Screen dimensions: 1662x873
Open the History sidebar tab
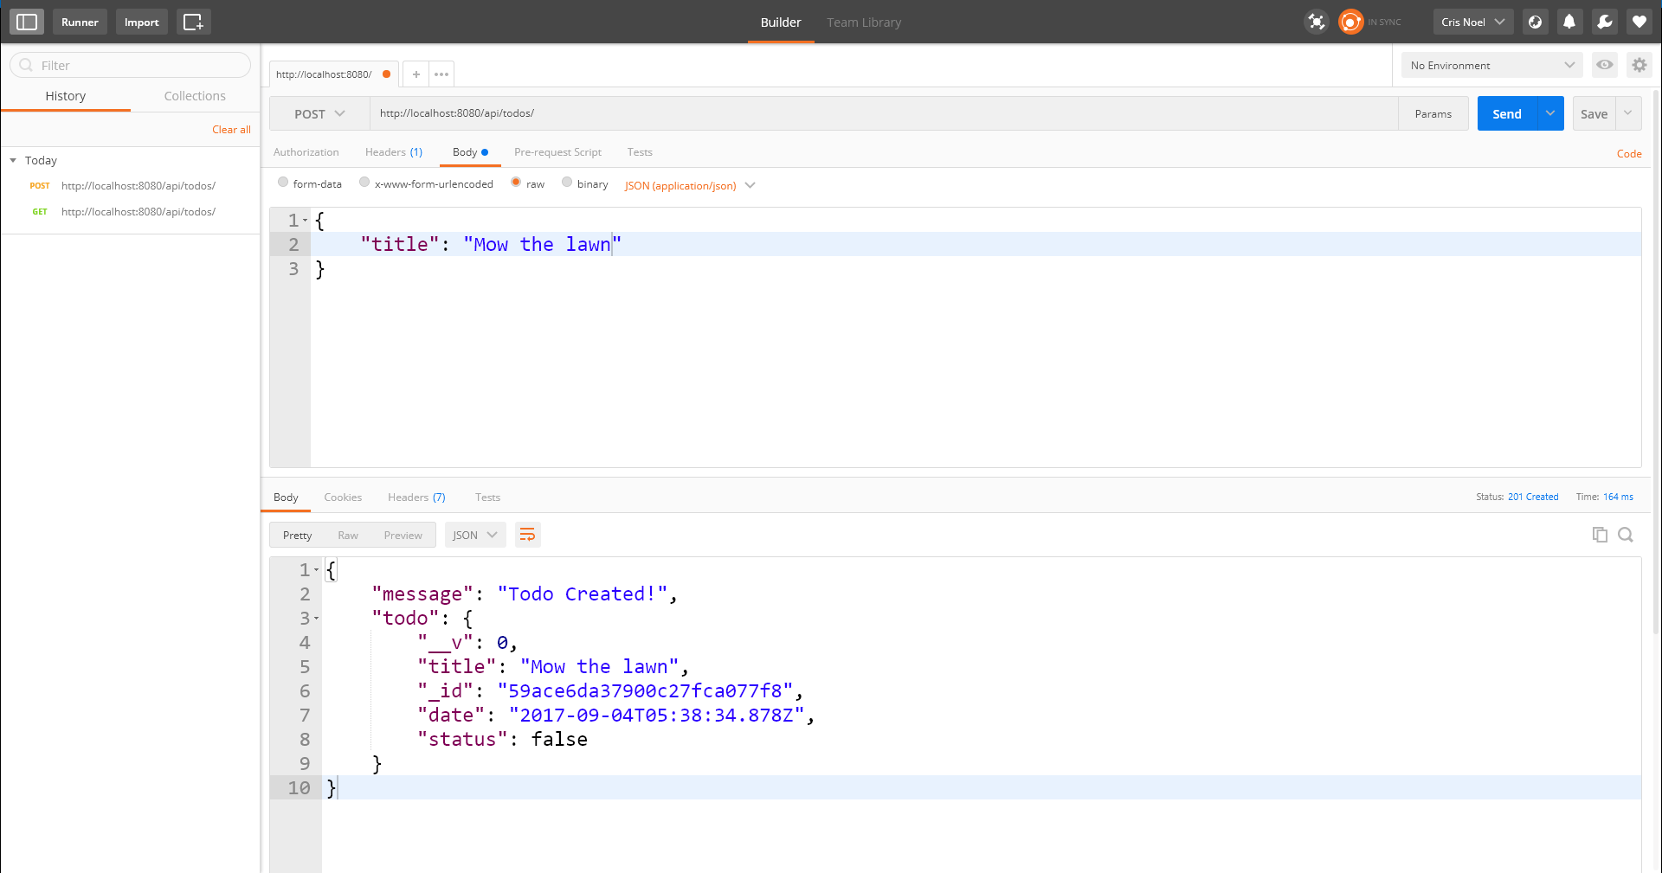coord(66,96)
